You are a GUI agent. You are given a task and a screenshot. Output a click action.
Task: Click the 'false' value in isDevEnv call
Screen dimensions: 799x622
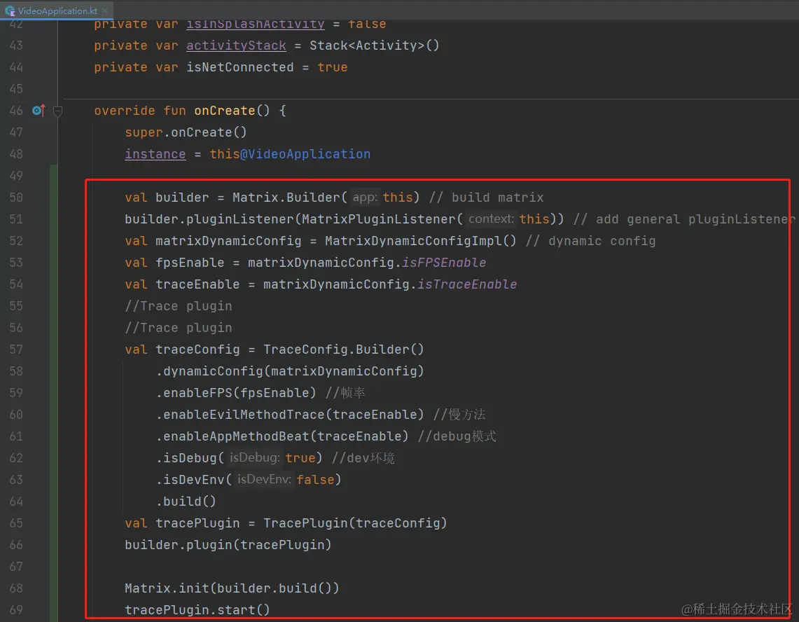coord(315,480)
